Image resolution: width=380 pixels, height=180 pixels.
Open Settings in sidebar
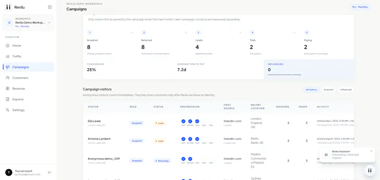[28, 110]
